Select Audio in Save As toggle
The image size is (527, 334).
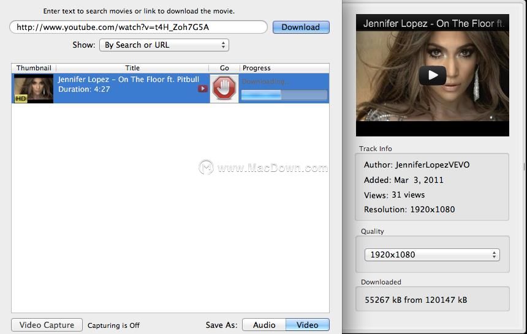[264, 325]
